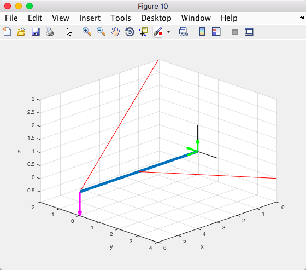306x270 pixels.
Task: Enable the Pan hand tool
Action: pyautogui.click(x=115, y=32)
